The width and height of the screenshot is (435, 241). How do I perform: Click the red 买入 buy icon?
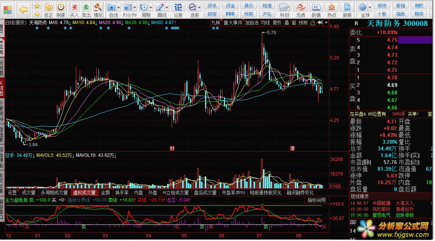coord(74,7)
